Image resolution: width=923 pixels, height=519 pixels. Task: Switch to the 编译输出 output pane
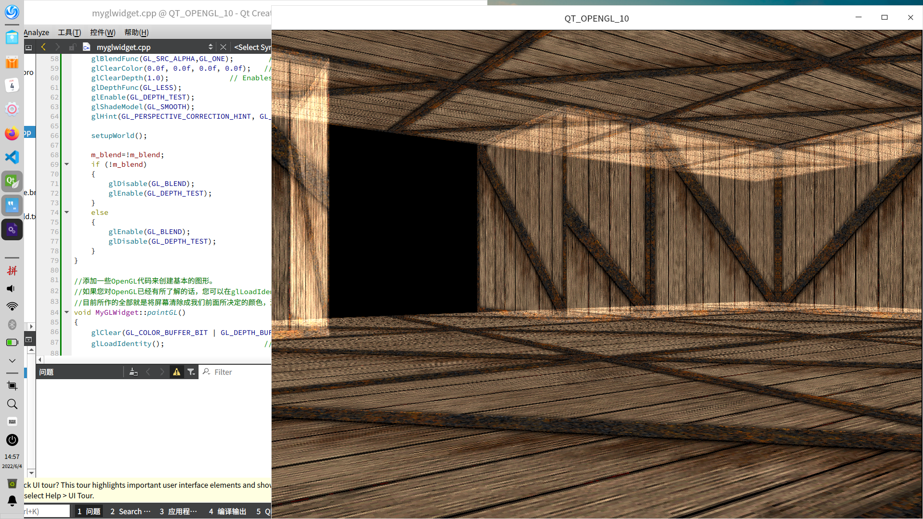click(227, 511)
